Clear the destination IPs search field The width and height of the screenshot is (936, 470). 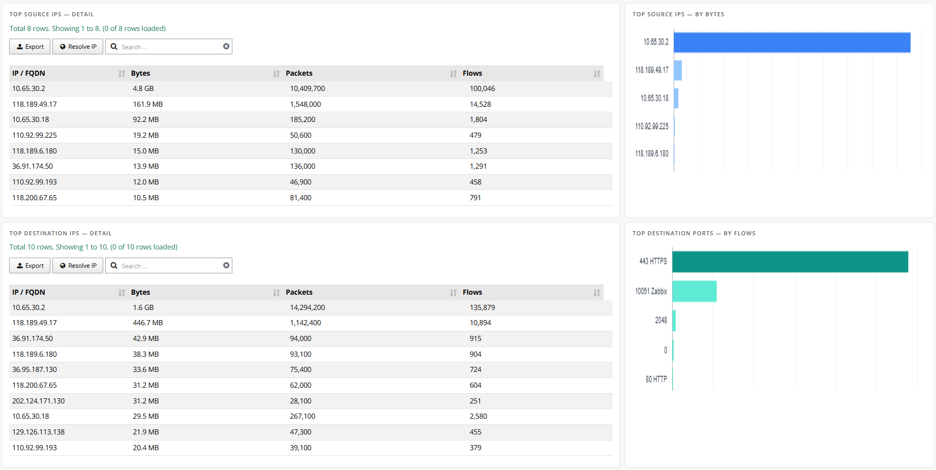[x=226, y=265]
